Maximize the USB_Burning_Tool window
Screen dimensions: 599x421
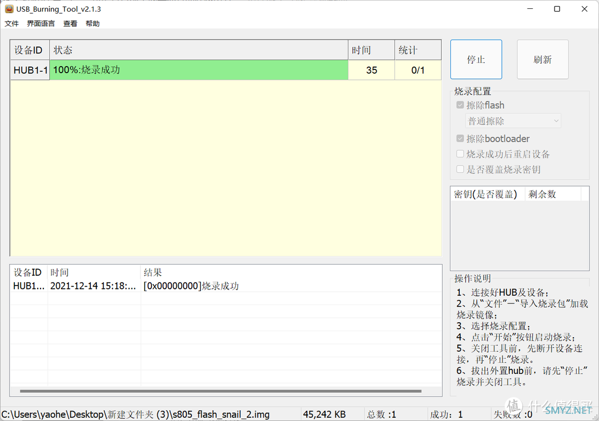click(x=557, y=9)
